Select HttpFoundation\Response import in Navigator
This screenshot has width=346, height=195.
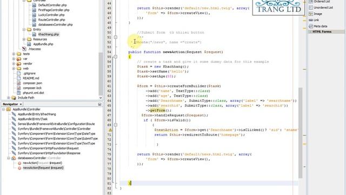pos(49,153)
